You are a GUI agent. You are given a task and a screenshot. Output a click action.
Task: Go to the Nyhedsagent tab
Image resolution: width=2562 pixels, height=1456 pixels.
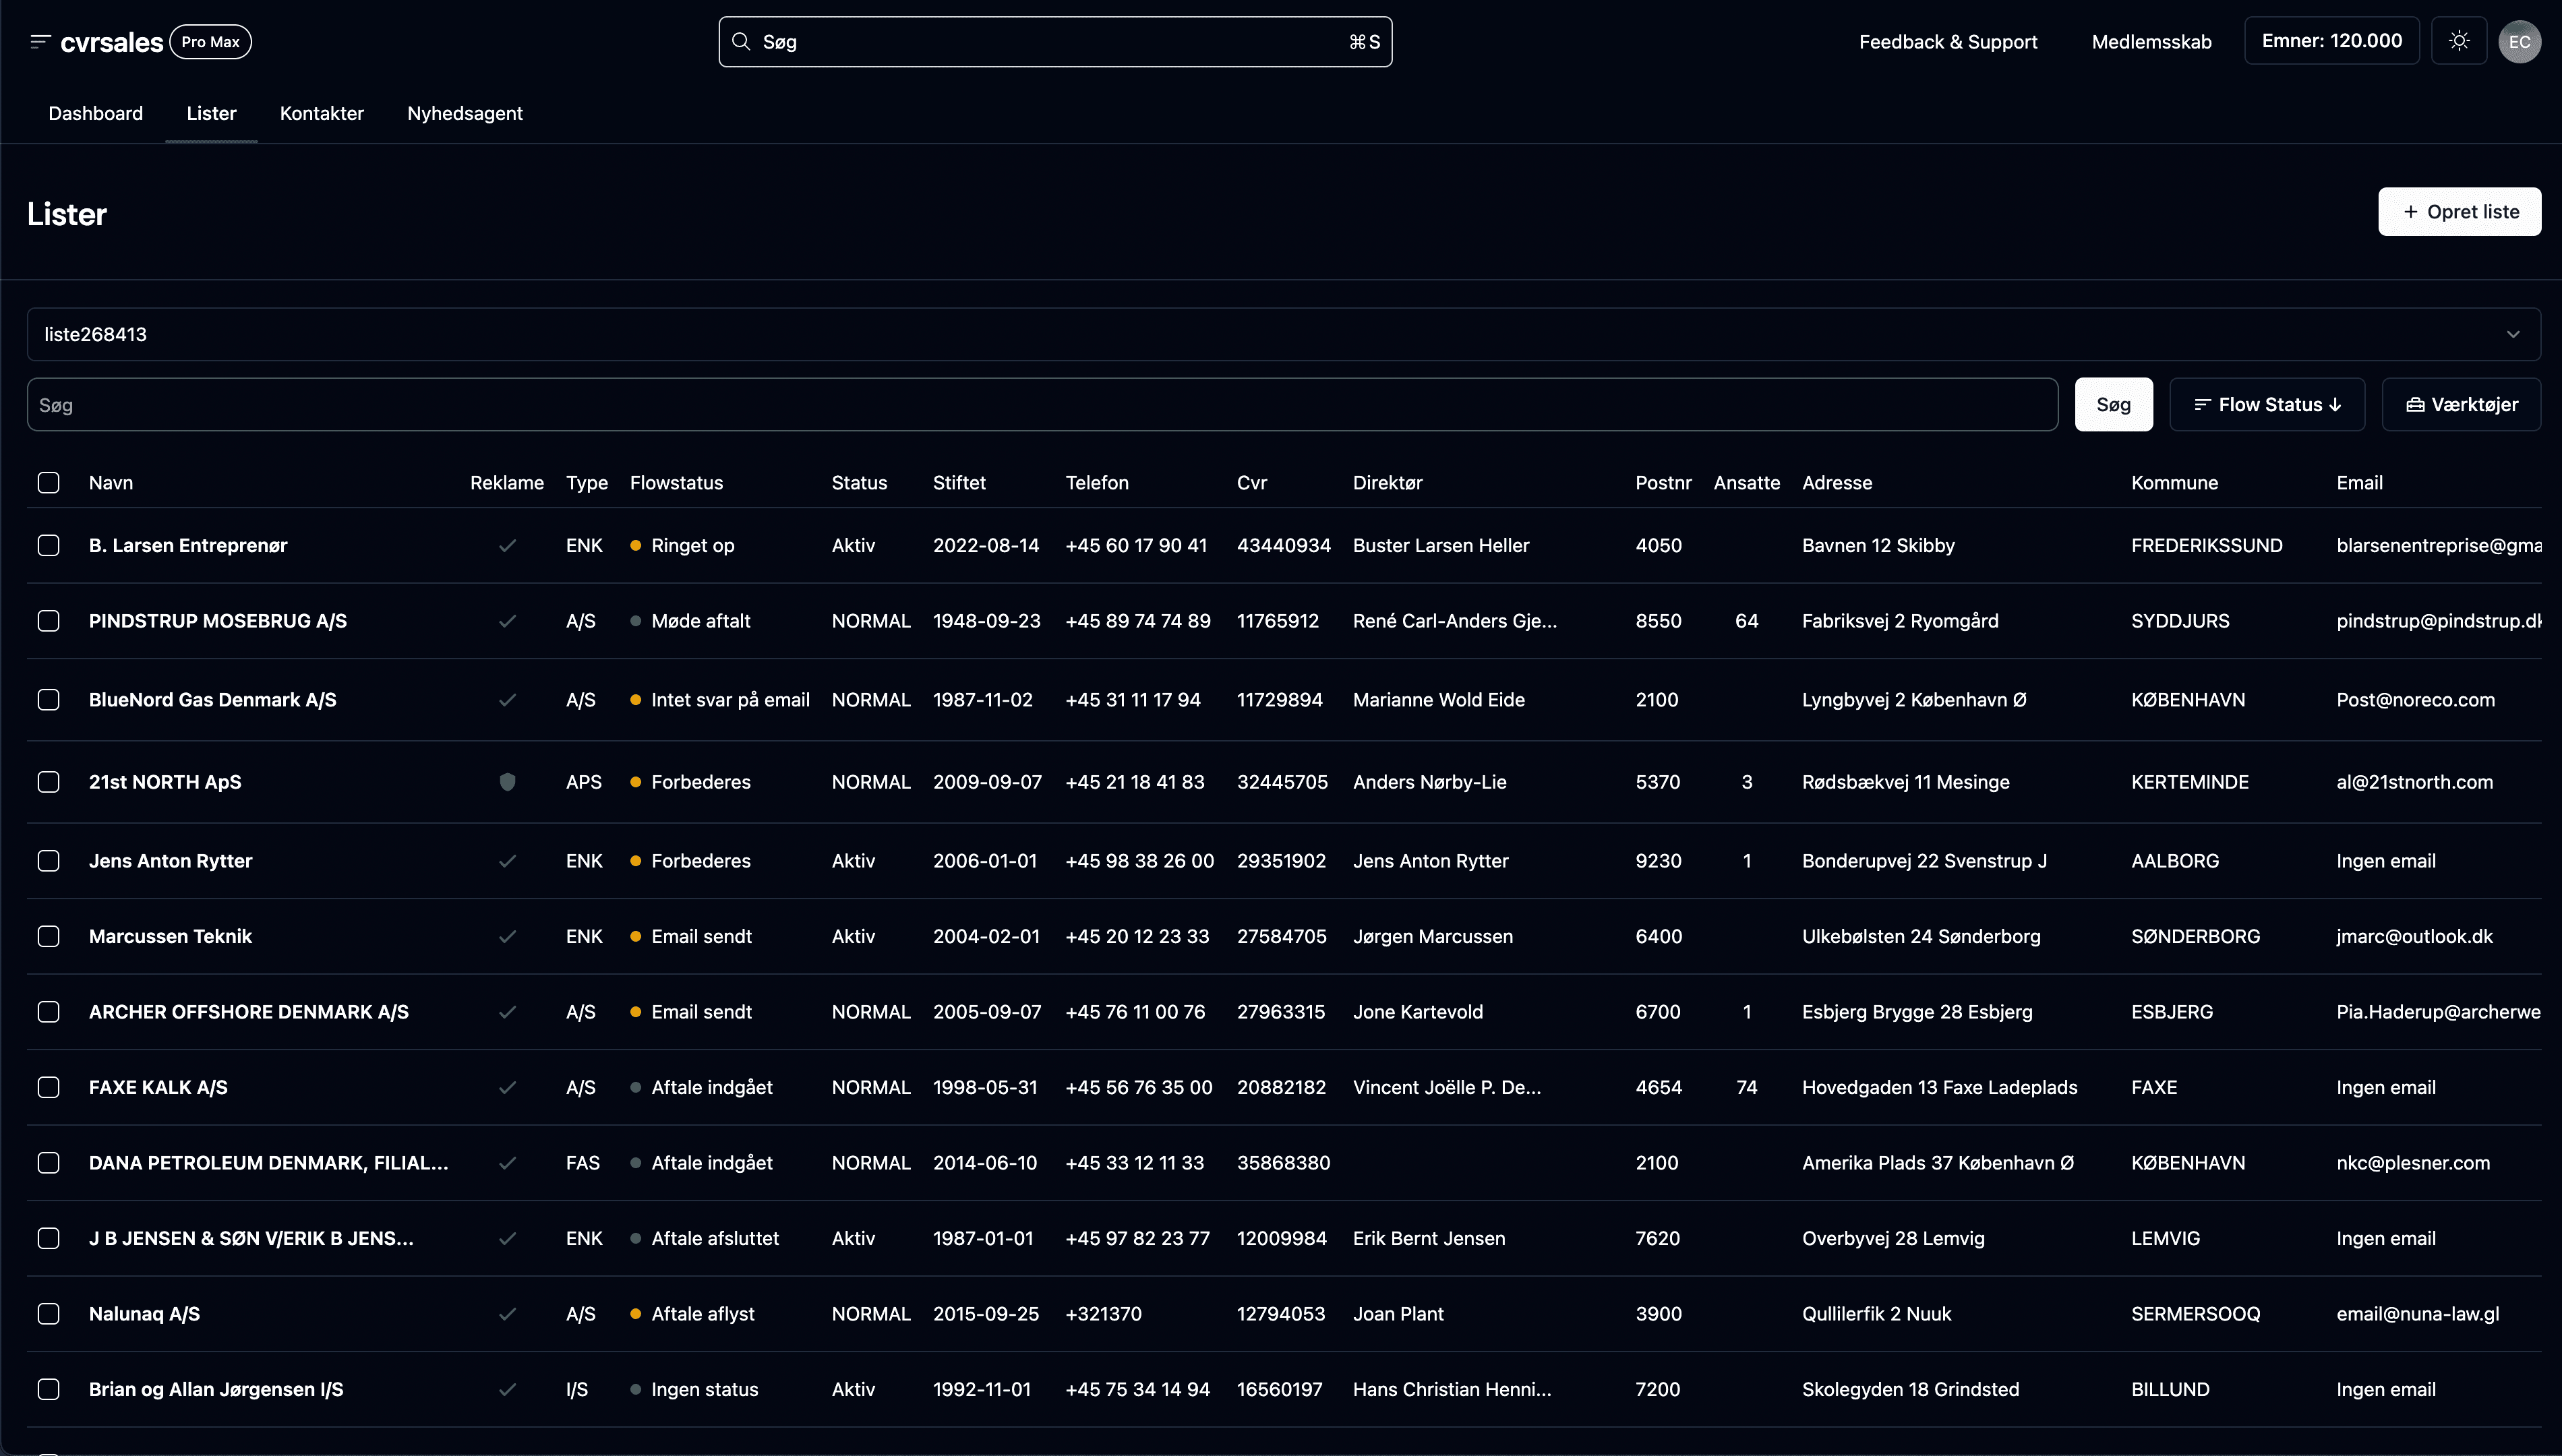point(464,113)
